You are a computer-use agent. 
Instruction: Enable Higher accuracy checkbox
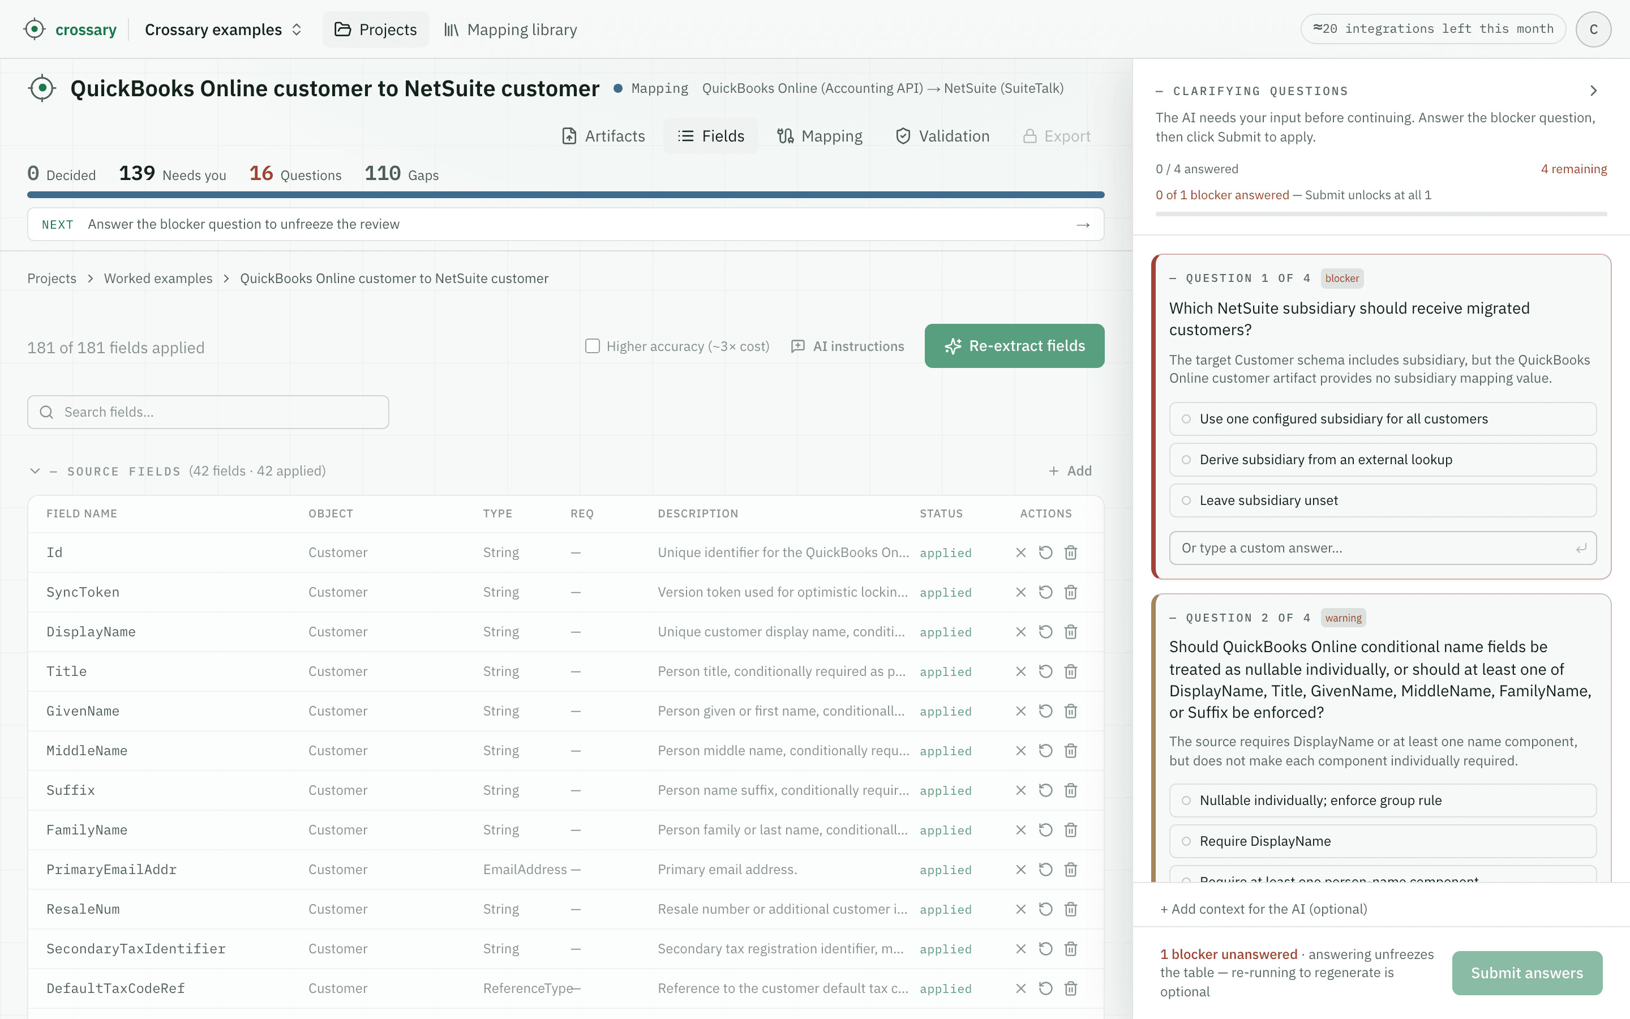point(592,346)
